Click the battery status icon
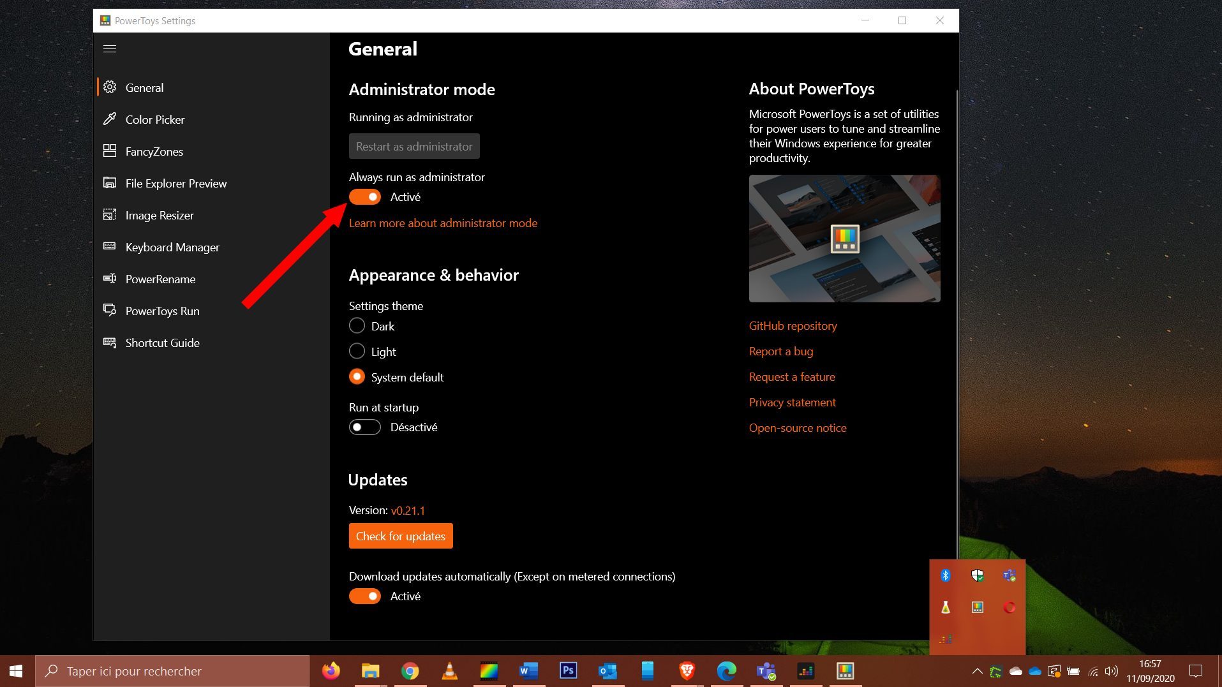The height and width of the screenshot is (687, 1222). point(1073,671)
